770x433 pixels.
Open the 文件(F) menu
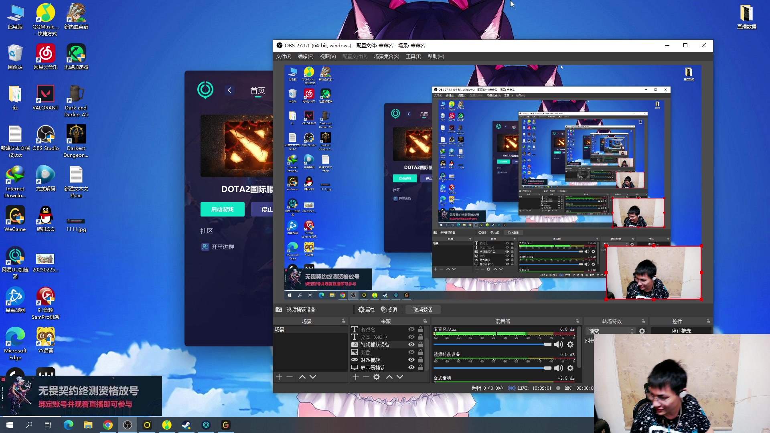click(x=284, y=57)
